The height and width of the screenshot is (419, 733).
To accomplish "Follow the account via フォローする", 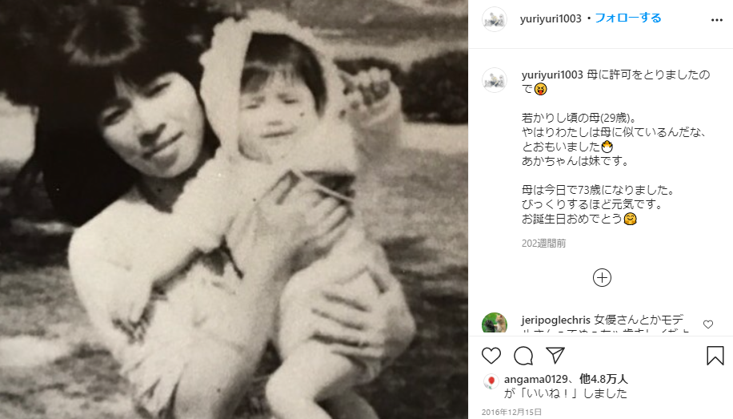I will click(628, 18).
